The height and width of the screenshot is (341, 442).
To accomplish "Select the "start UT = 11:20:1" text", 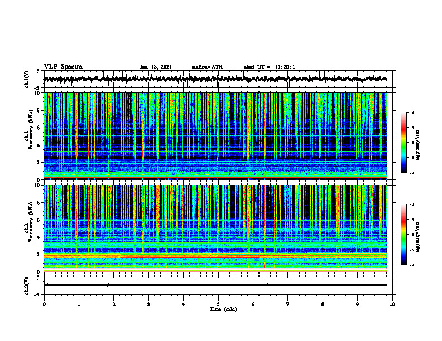I will (270, 67).
